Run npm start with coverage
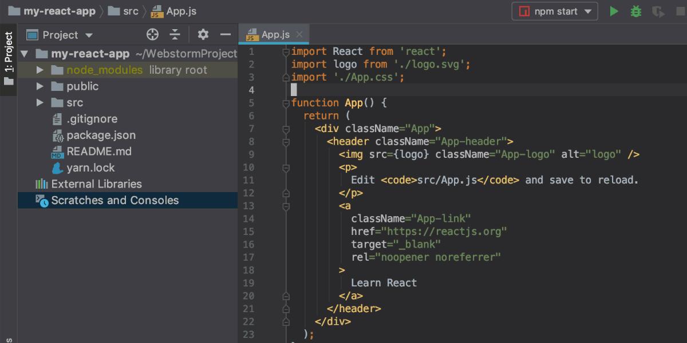Viewport: 687px width, 343px height. tap(657, 11)
